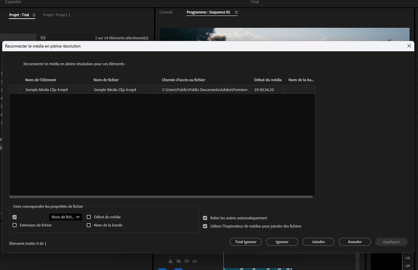Image resolution: width=418 pixels, height=270 pixels.
Task: Click the 'Joindre' button
Action: (x=318, y=241)
